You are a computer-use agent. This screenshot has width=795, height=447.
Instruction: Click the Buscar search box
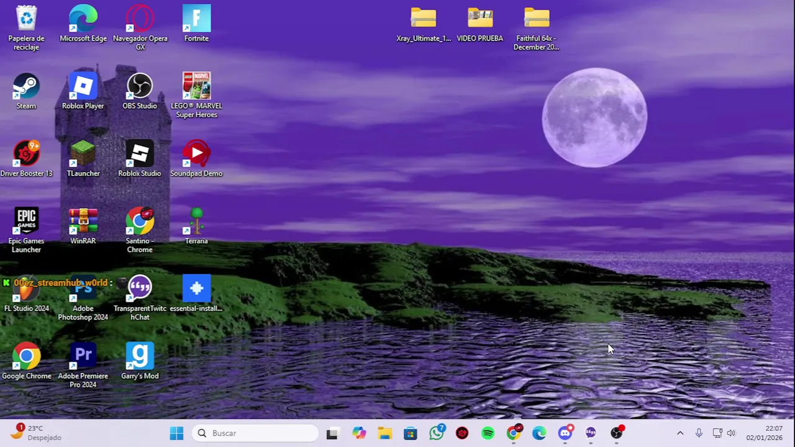(x=255, y=433)
